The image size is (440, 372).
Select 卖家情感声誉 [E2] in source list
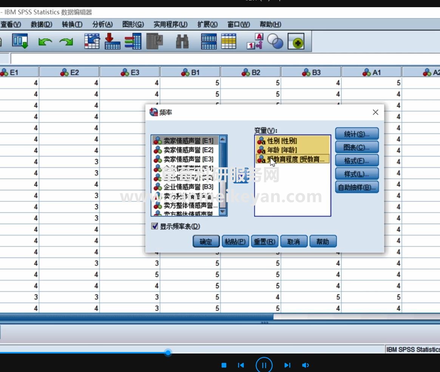click(x=185, y=150)
